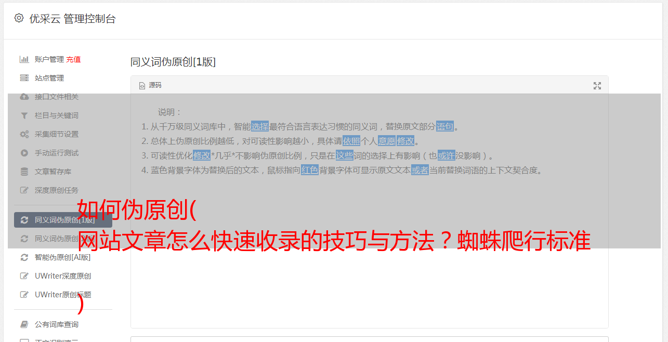The height and width of the screenshot is (342, 668).
Task: Click the 接口文件相关 cloud upload icon
Action: coord(24,97)
